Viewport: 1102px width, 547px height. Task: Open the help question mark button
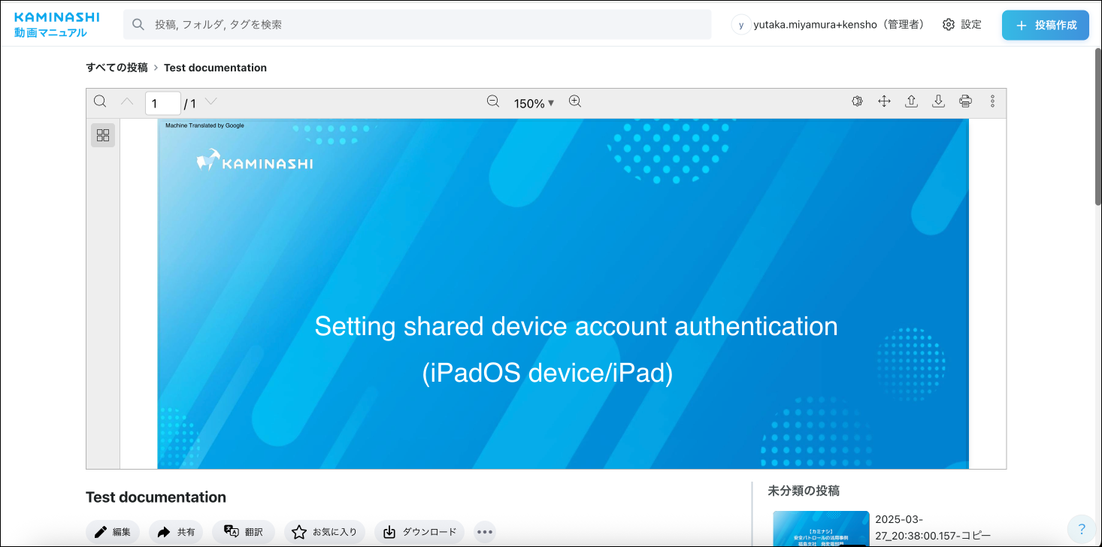[1082, 528]
